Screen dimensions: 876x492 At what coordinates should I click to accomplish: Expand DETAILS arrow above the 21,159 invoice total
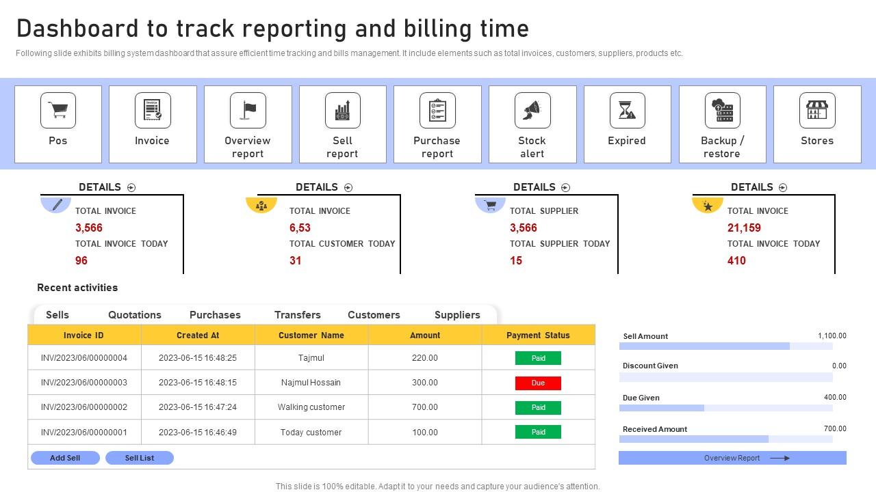click(x=783, y=187)
